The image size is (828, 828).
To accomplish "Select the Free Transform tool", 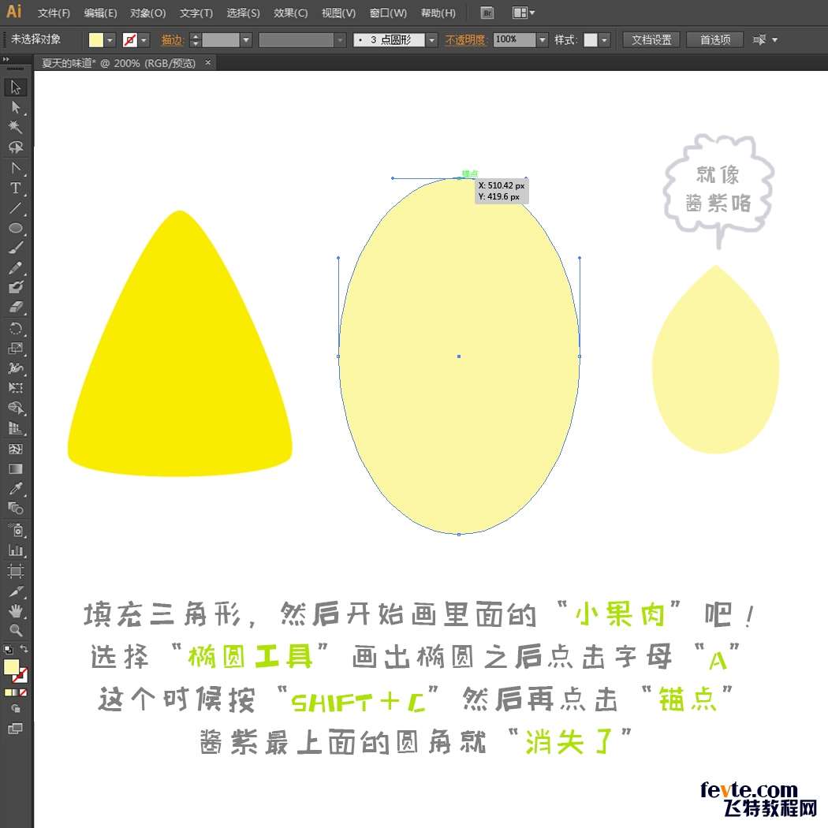I will tap(15, 388).
